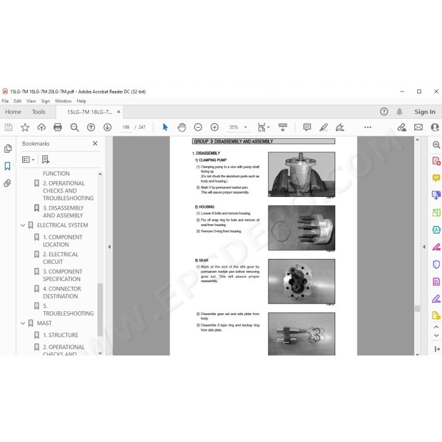Screen dimensions: 442x442
Task: Open the Window menu
Action: [63, 101]
